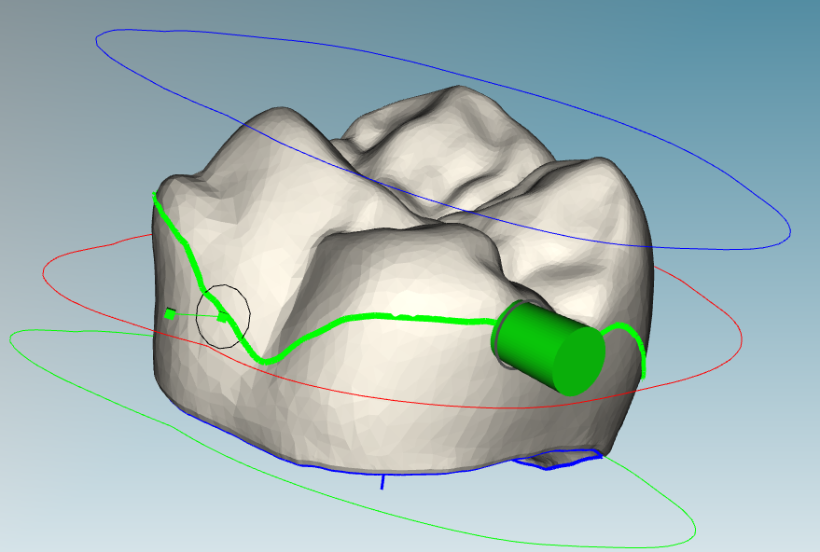This screenshot has width=820, height=552.
Task: Click the small blue tick mark below the tooth
Action: point(382,482)
